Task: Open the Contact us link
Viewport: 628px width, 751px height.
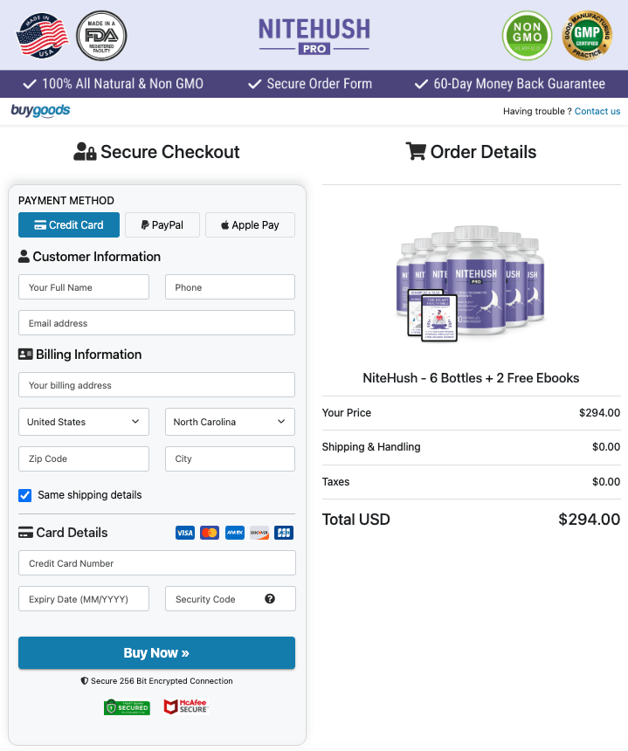Action: tap(597, 111)
